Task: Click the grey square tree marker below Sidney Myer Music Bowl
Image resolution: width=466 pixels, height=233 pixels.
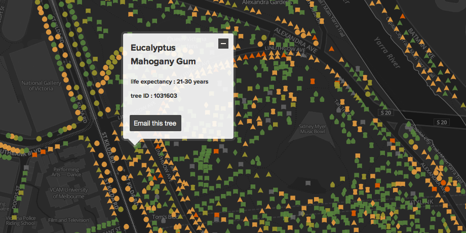Action: [x=308, y=183]
